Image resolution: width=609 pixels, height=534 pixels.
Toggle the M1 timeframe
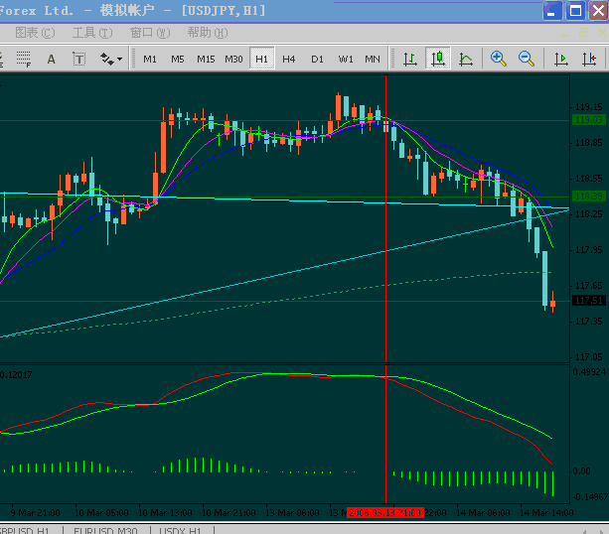point(150,59)
